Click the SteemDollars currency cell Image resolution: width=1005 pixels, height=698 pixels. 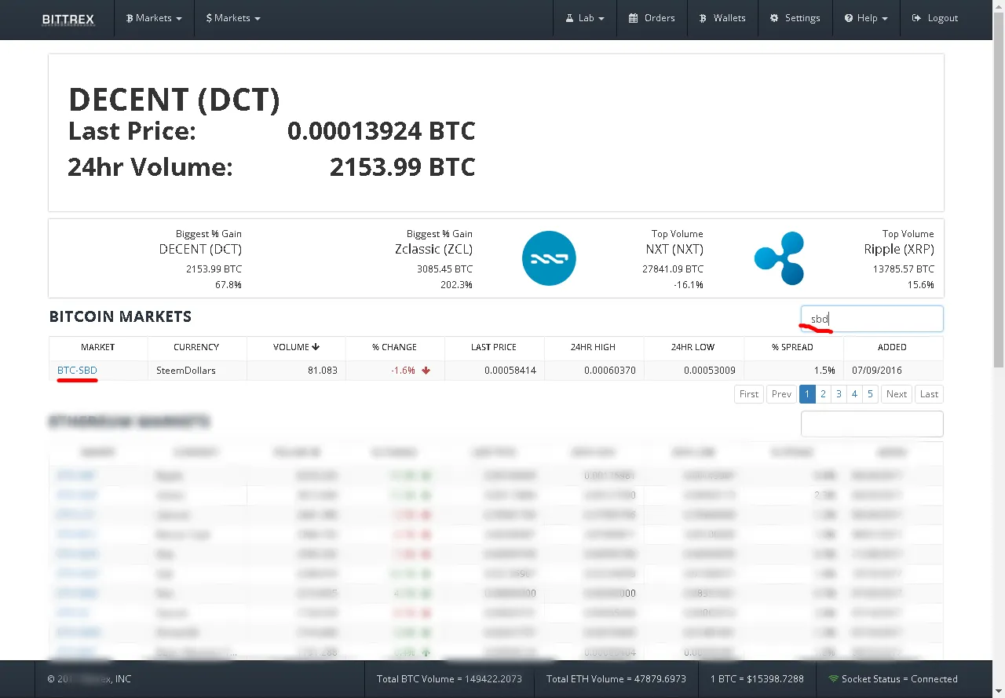tap(196, 370)
